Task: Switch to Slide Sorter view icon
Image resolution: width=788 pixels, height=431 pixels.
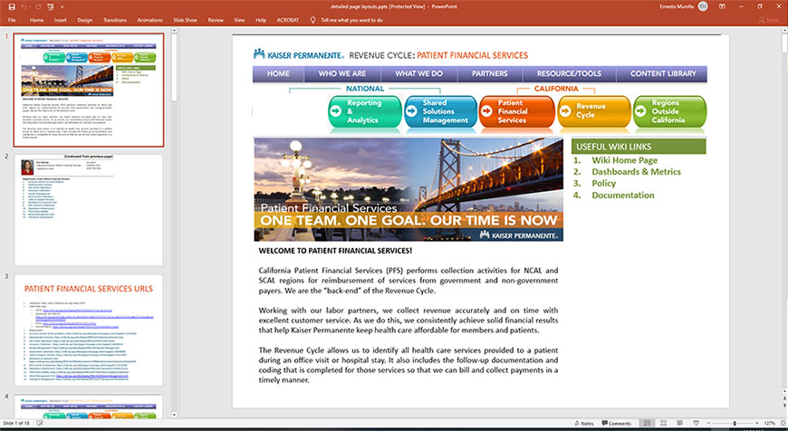Action: [x=663, y=423]
